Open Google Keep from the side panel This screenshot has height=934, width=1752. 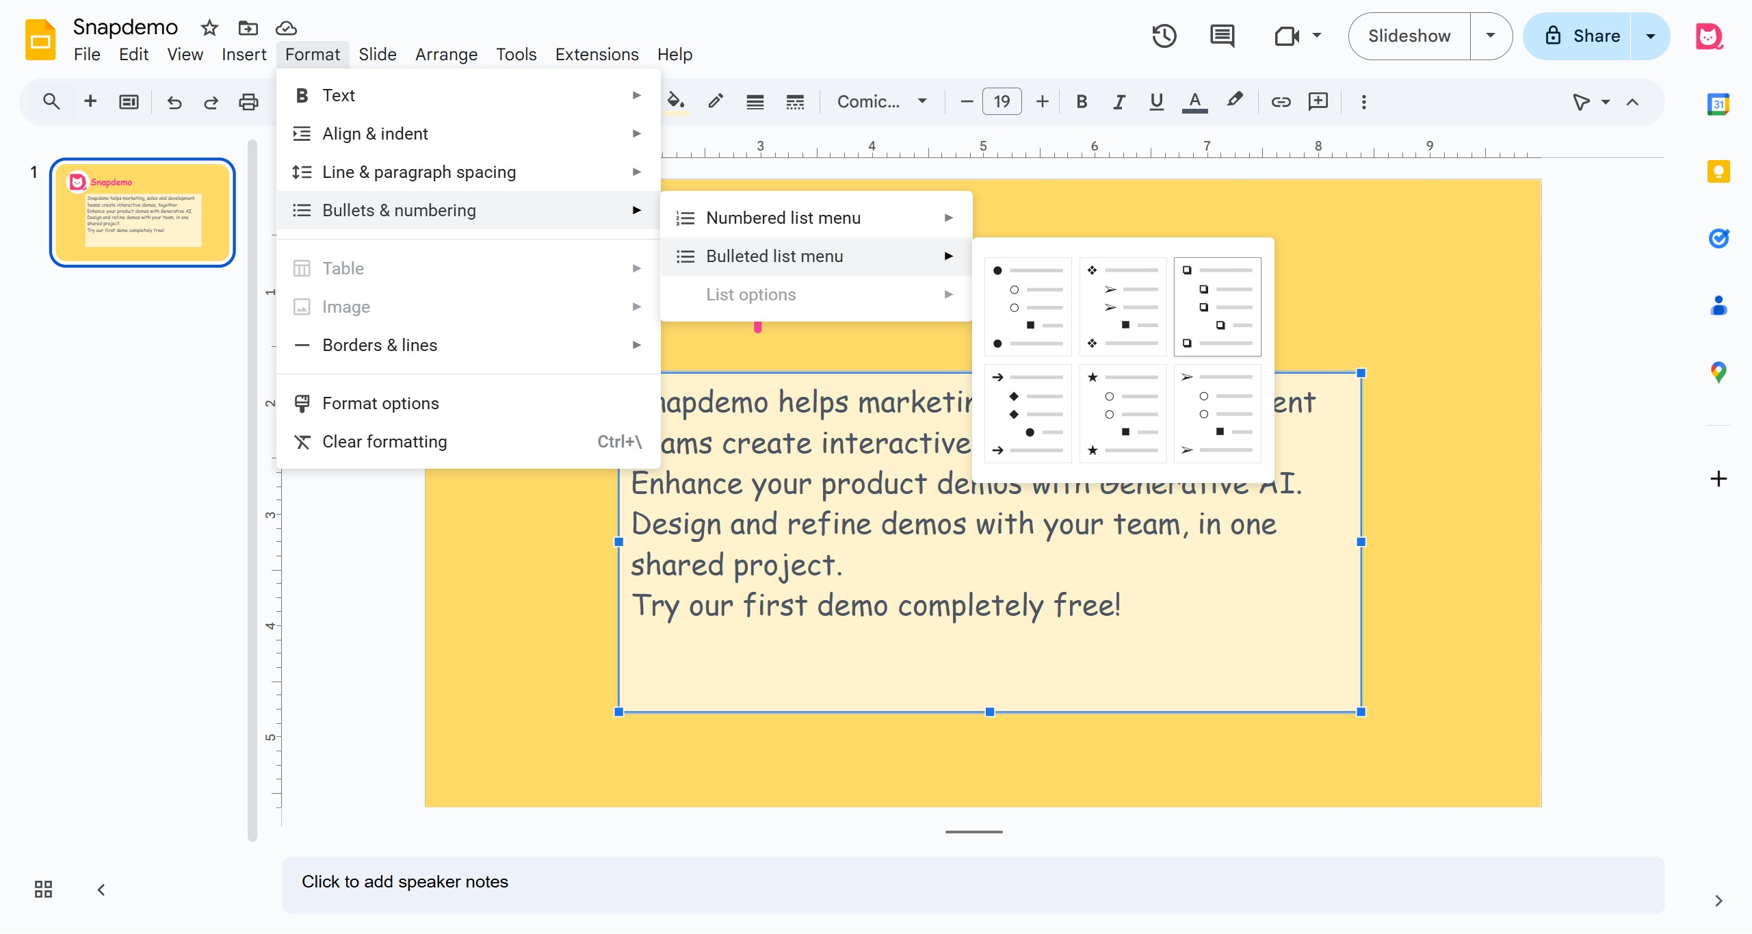[x=1718, y=171]
